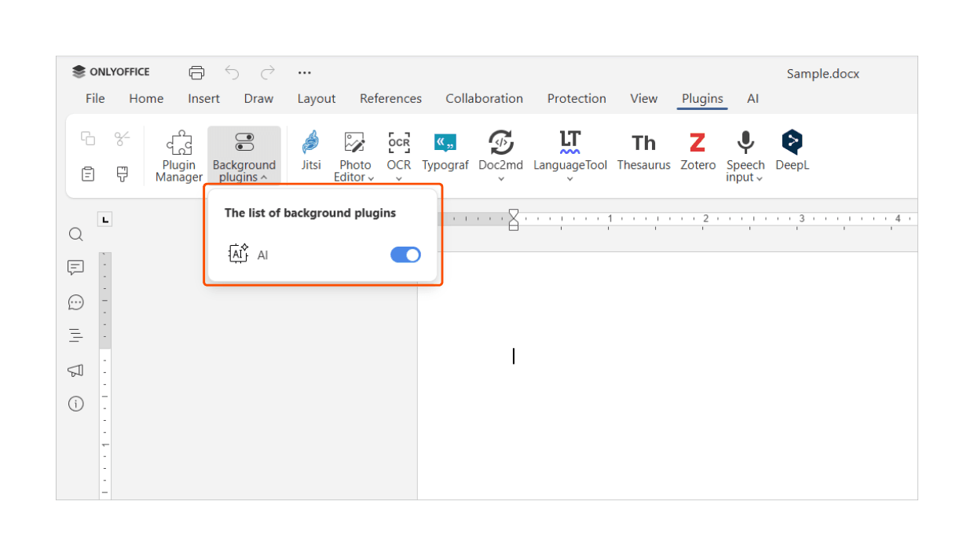
Task: Open the File tab
Action: (95, 98)
